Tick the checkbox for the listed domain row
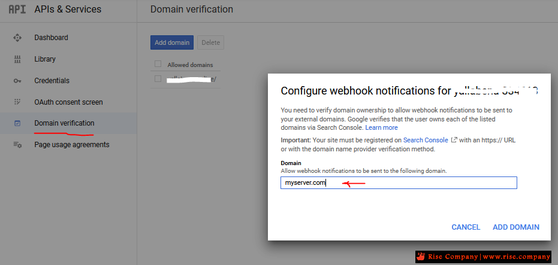The image size is (558, 265). point(158,79)
